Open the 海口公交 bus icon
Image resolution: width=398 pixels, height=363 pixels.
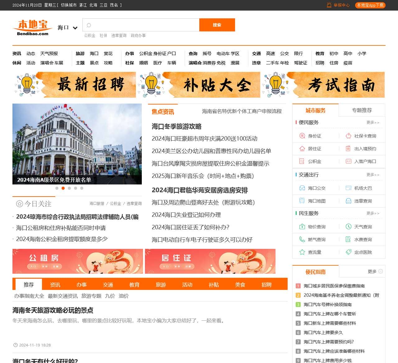[302, 188]
